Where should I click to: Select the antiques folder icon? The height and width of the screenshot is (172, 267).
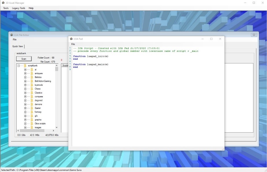point(32,74)
